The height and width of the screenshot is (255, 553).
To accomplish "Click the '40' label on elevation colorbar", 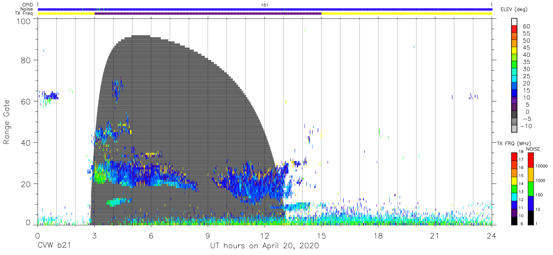I will tap(526, 55).
